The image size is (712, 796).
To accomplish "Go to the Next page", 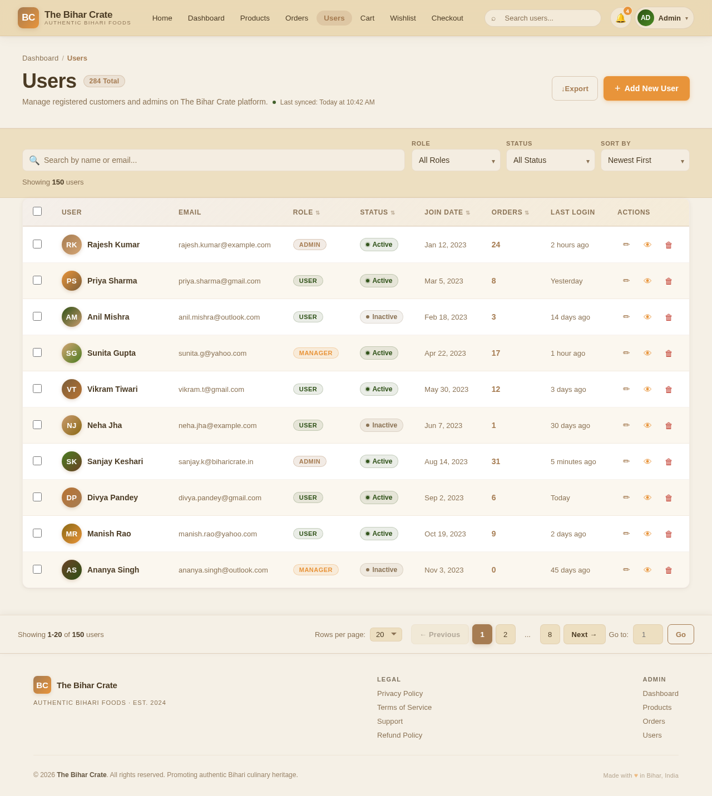I will [x=584, y=634].
